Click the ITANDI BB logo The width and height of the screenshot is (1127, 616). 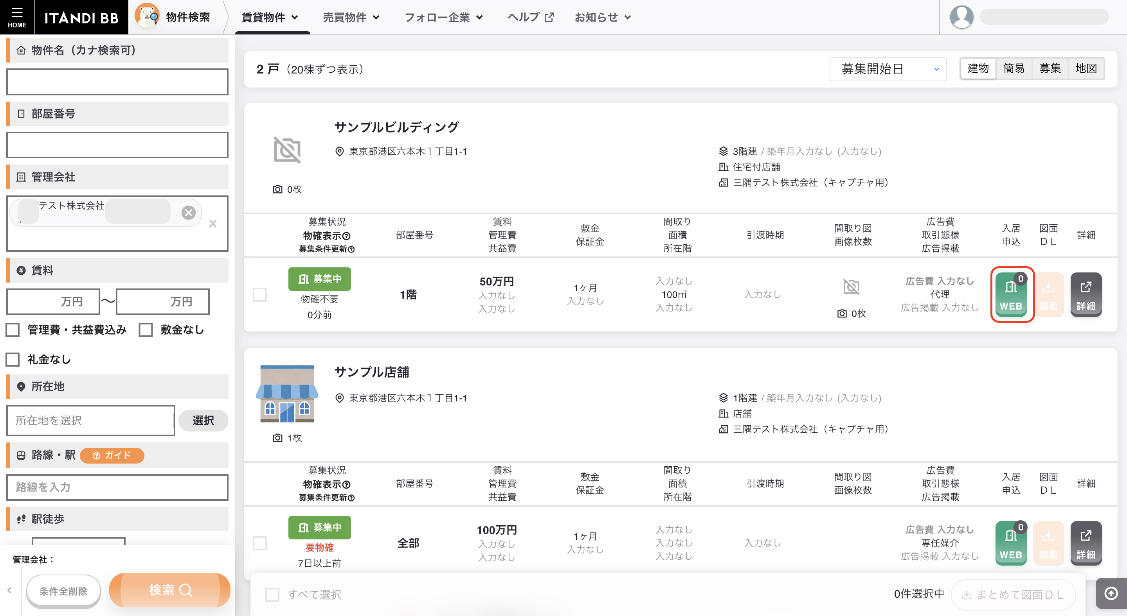pyautogui.click(x=81, y=18)
